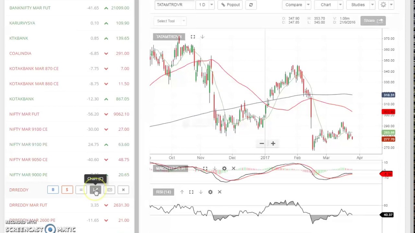Viewport: 415px width, 233px height.
Task: Move TATAMTRDVR chart panel down
Action: tap(202, 37)
